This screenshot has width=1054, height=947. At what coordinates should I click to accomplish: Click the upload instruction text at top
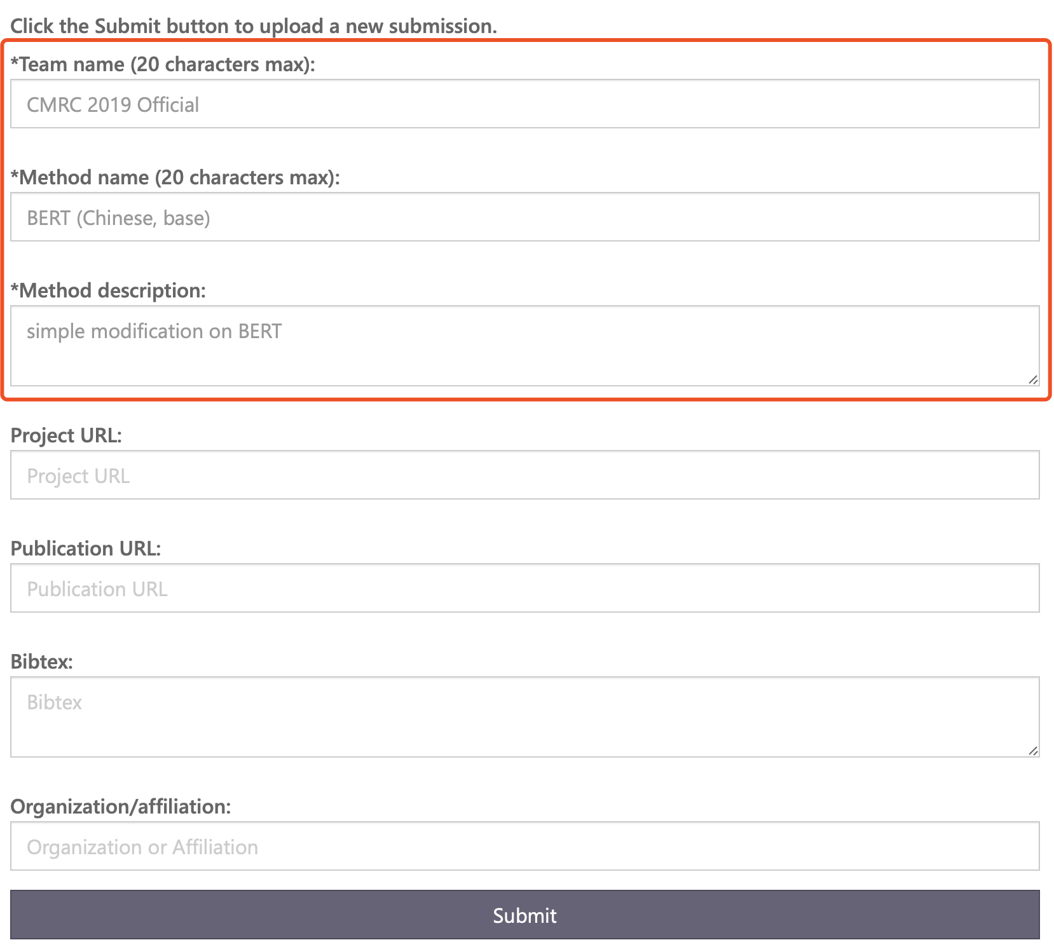click(254, 26)
